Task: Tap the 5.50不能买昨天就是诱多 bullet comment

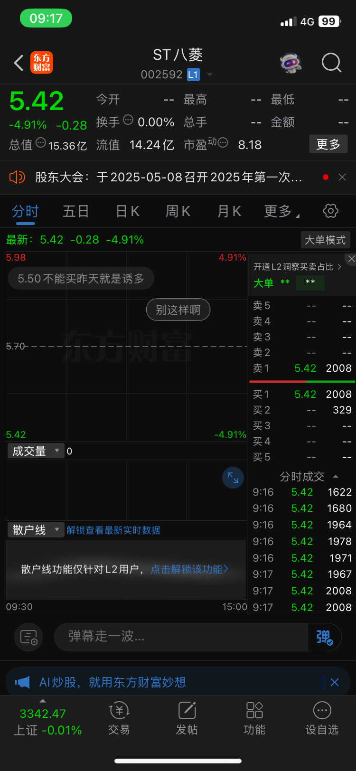Action: [81, 279]
